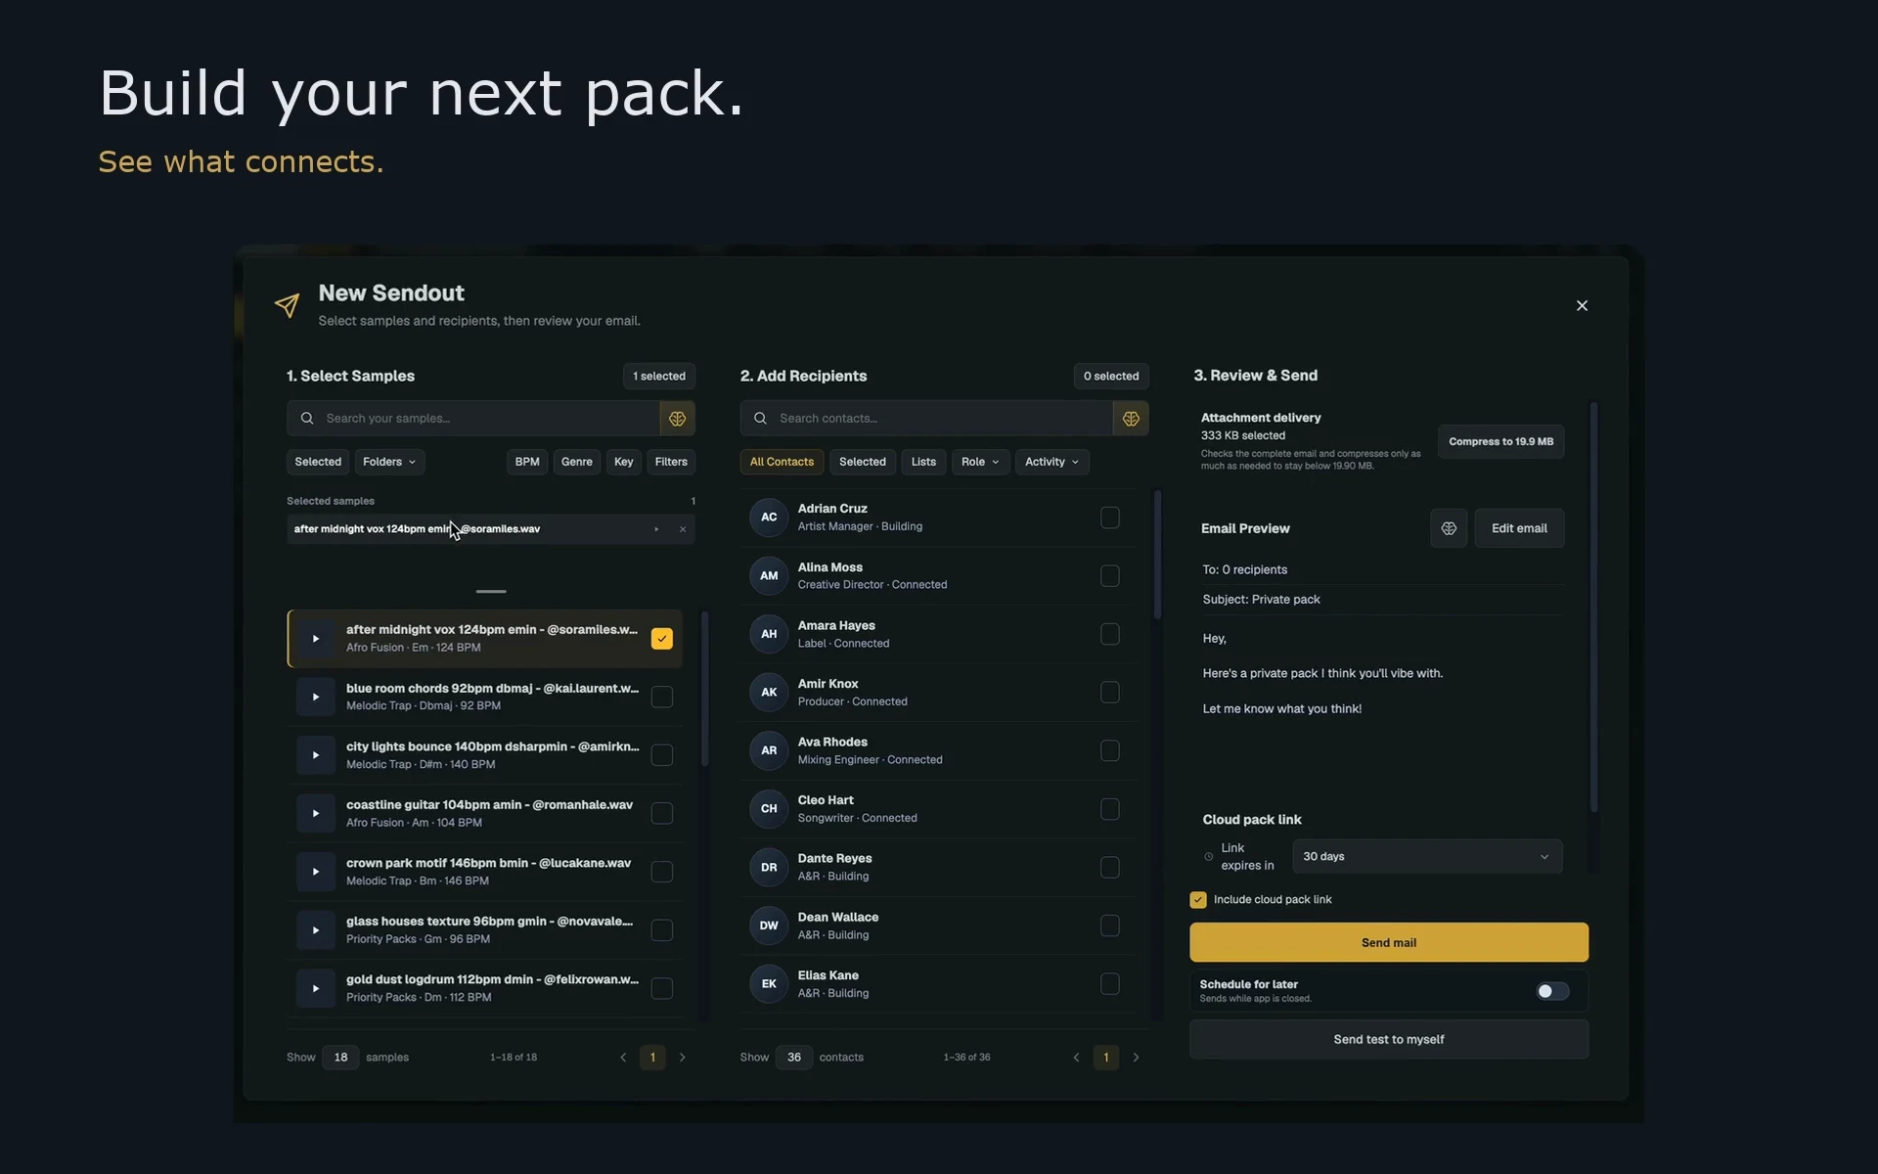This screenshot has height=1174, width=1878.
Task: Open the Genre filter
Action: point(577,462)
